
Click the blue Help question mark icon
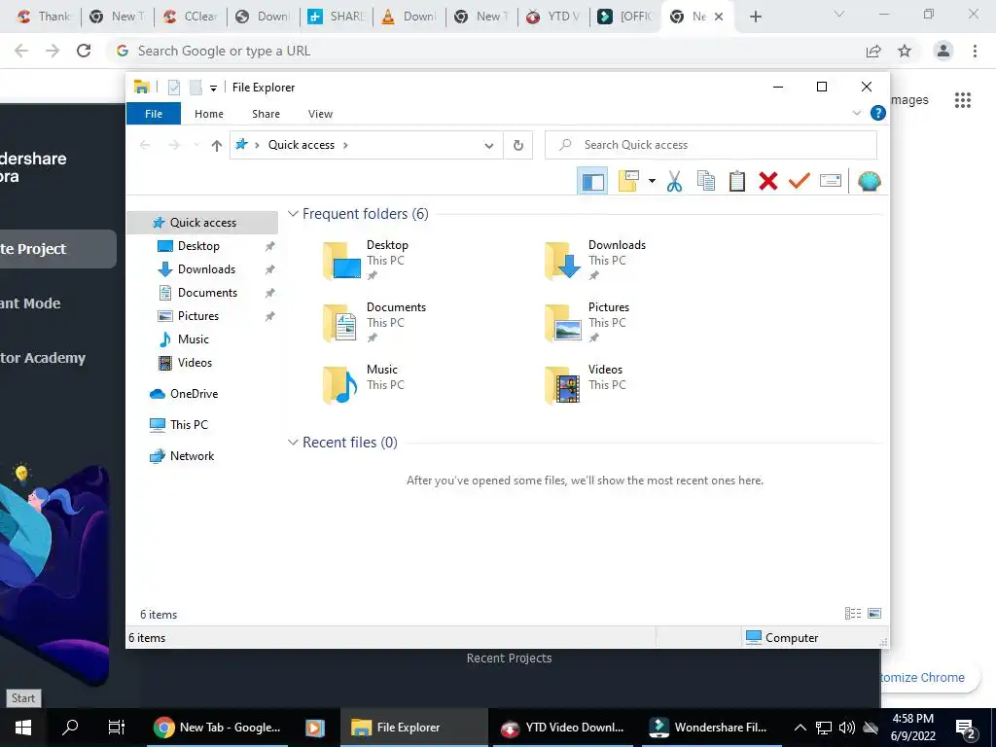[x=878, y=113]
